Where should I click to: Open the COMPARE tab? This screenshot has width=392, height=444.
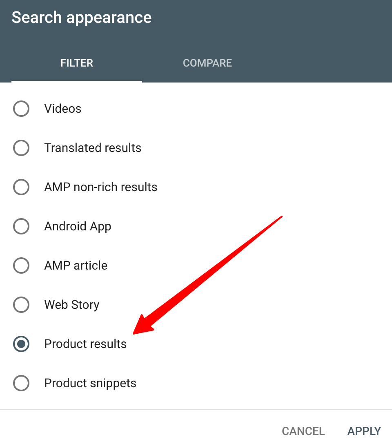207,63
